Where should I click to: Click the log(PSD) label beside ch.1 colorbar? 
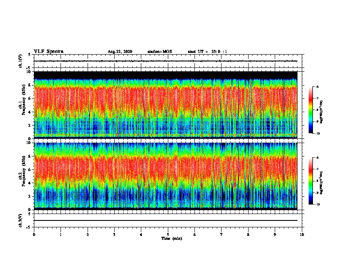(322, 112)
